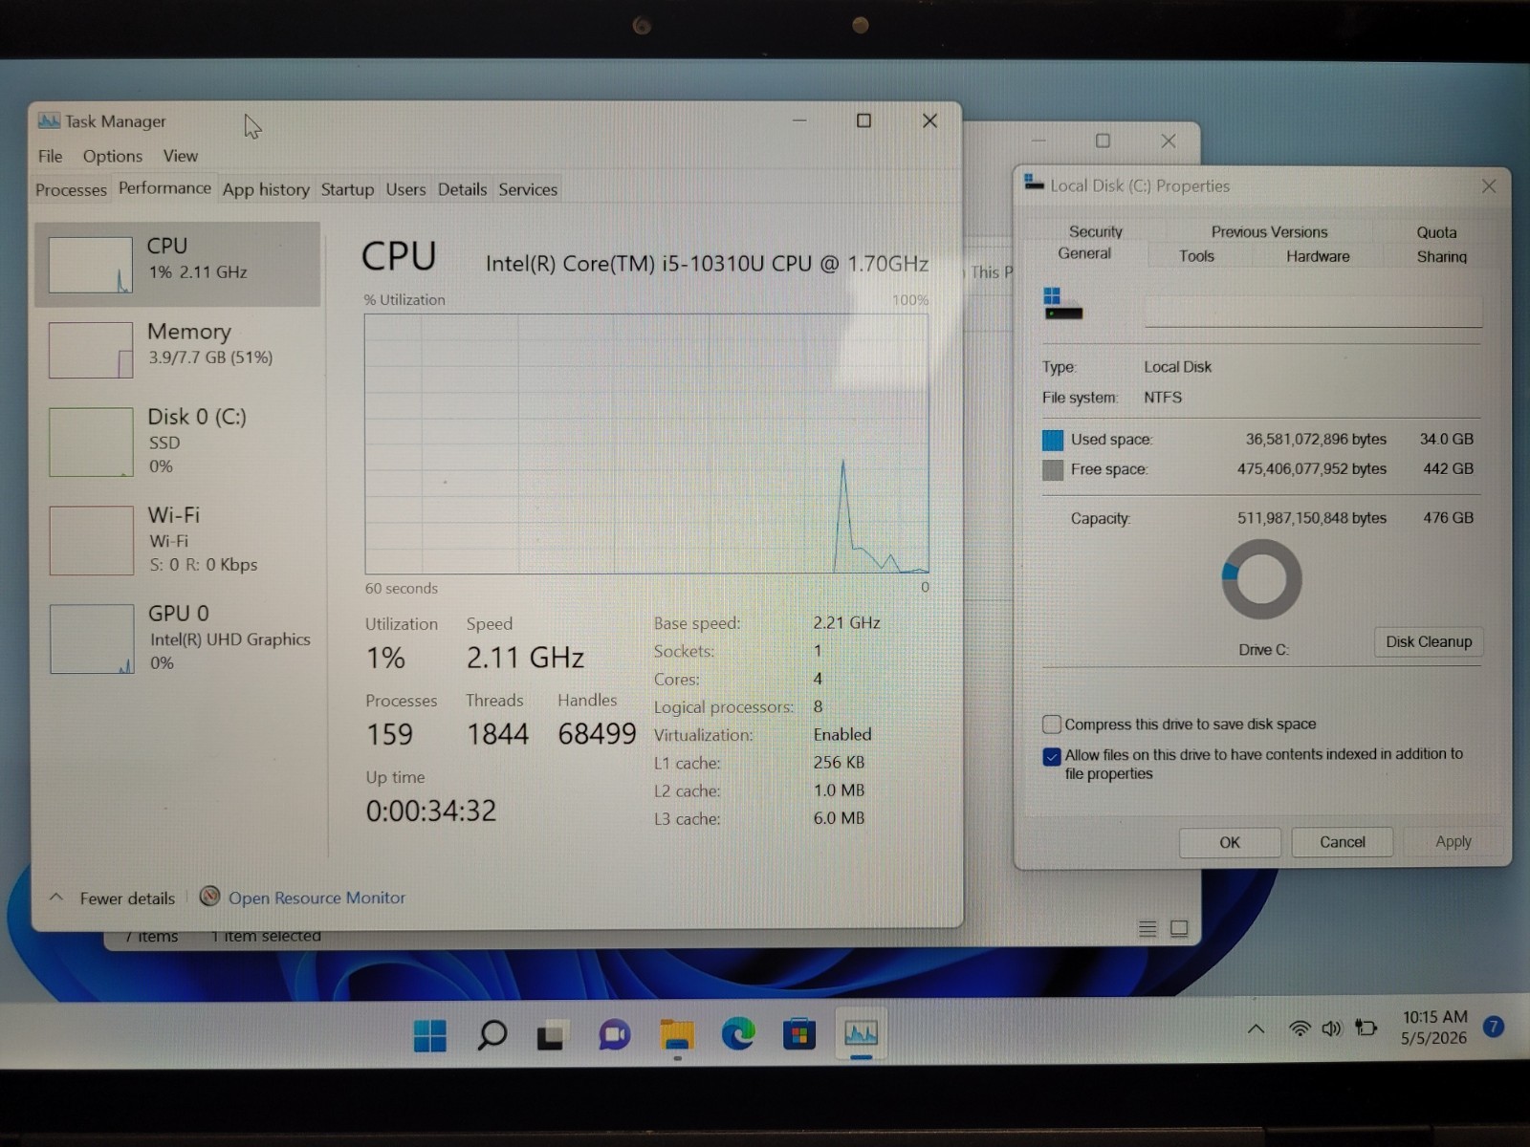Launch Microsoft Edge from taskbar

pos(737,1034)
